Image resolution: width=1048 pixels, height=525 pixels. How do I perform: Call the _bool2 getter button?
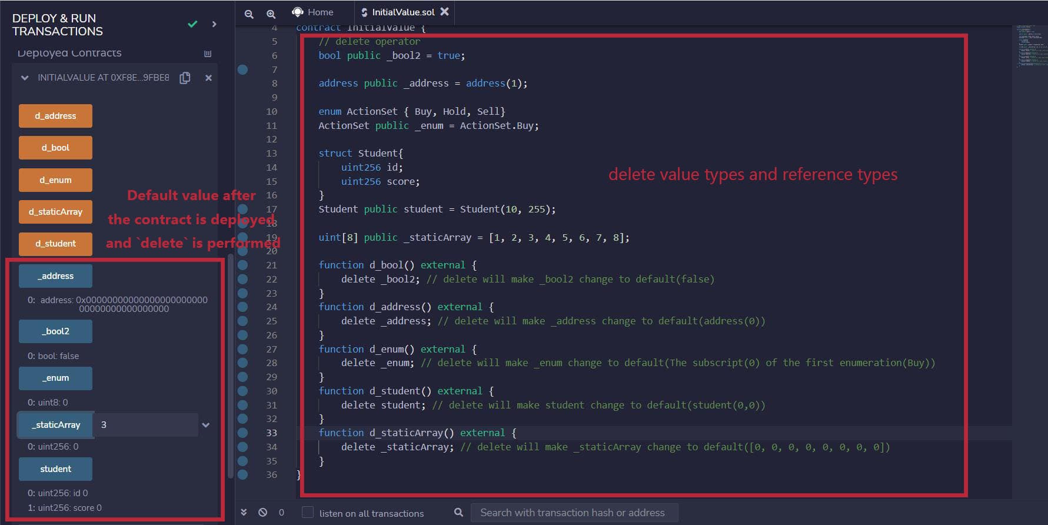pos(55,331)
